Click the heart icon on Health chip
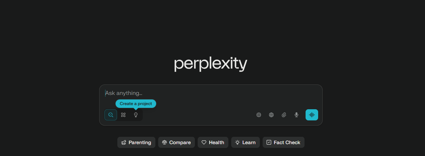425x156 pixels. (204, 142)
